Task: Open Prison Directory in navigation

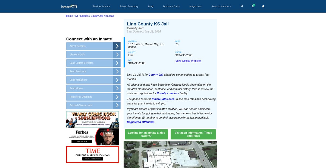Action: pyautogui.click(x=129, y=6)
